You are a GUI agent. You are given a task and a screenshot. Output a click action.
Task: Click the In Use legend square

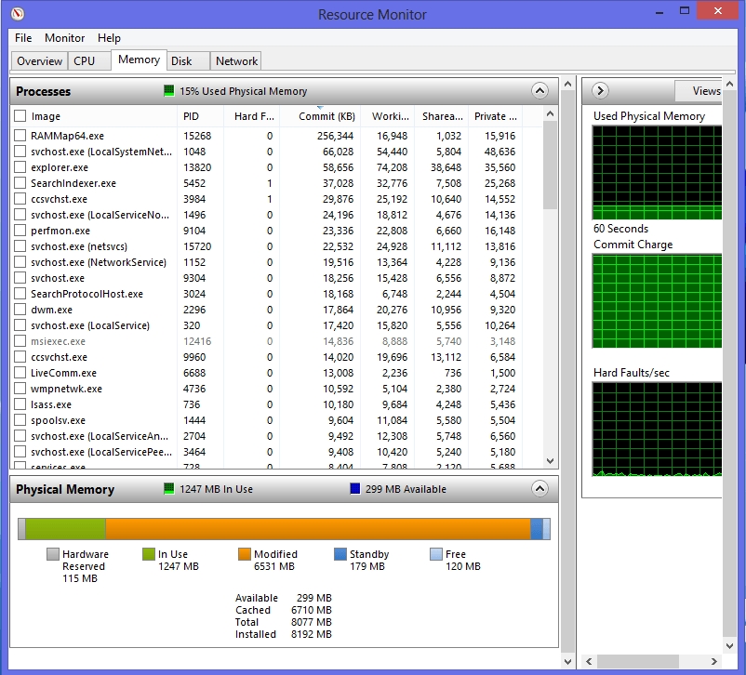click(x=149, y=554)
